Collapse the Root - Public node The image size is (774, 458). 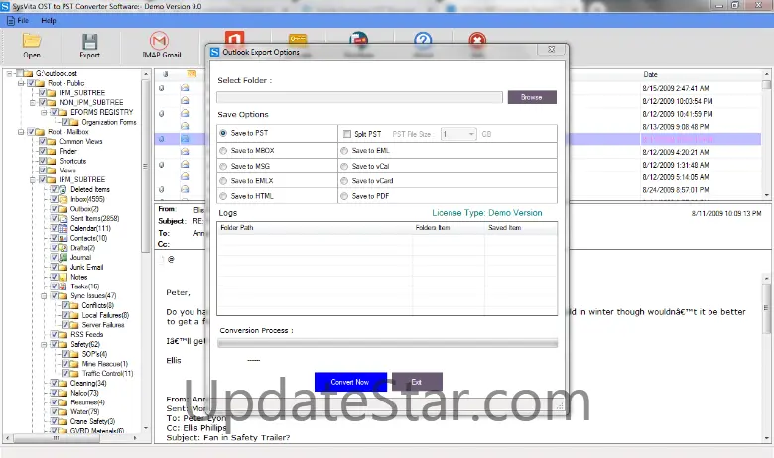click(21, 83)
